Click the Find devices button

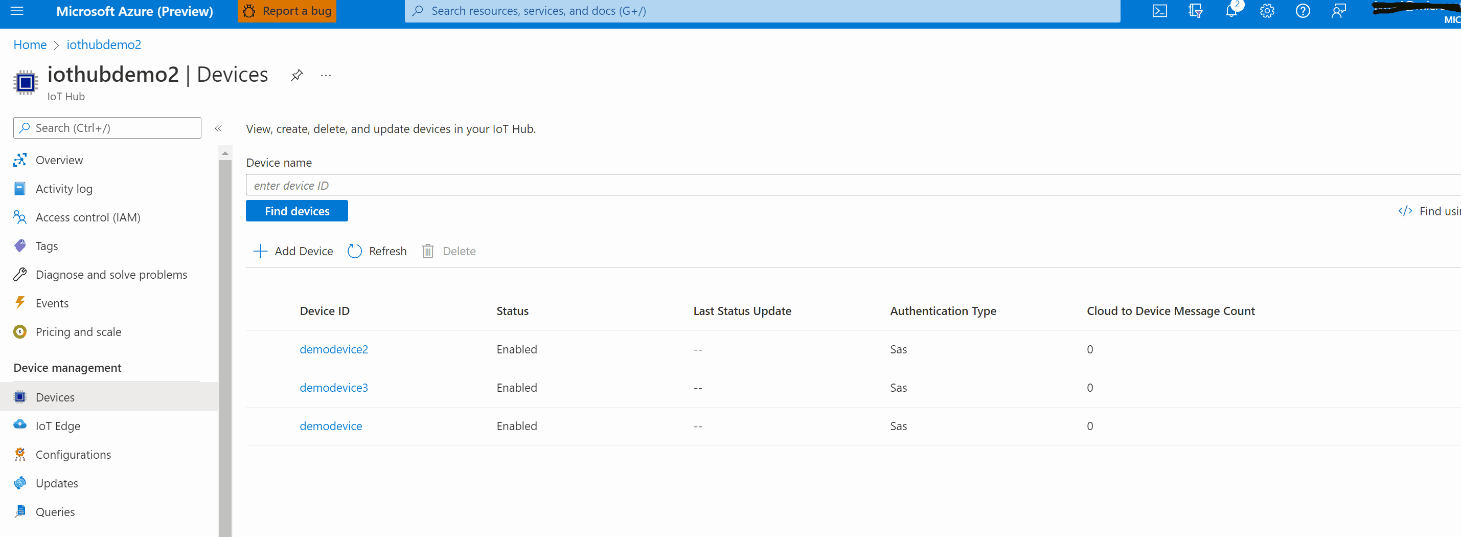(296, 211)
